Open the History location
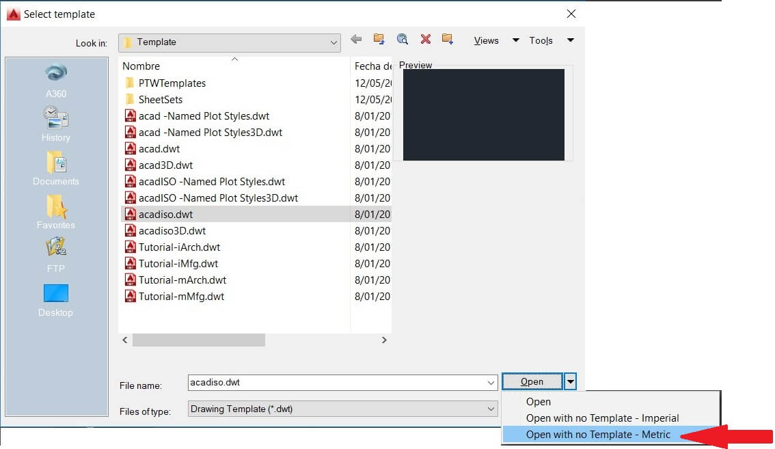 coord(56,124)
